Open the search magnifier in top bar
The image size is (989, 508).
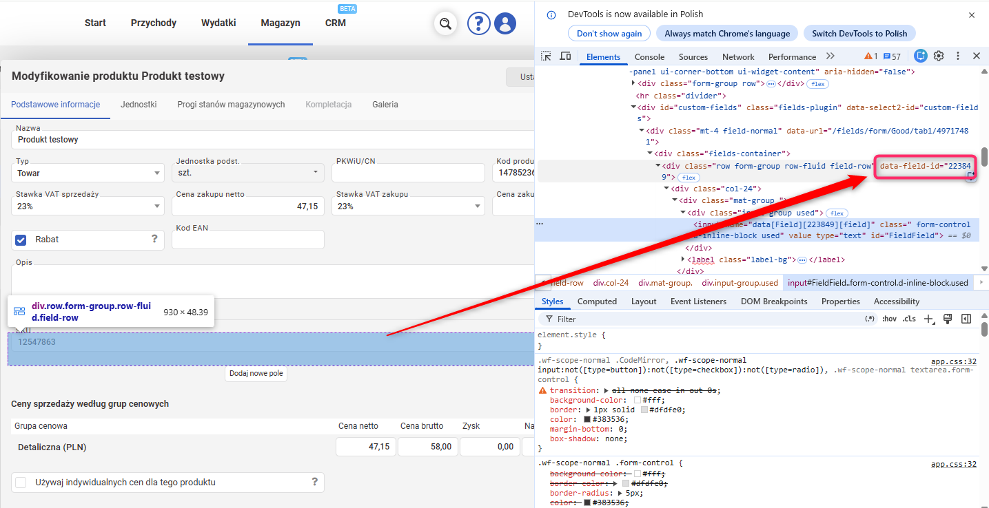(446, 23)
